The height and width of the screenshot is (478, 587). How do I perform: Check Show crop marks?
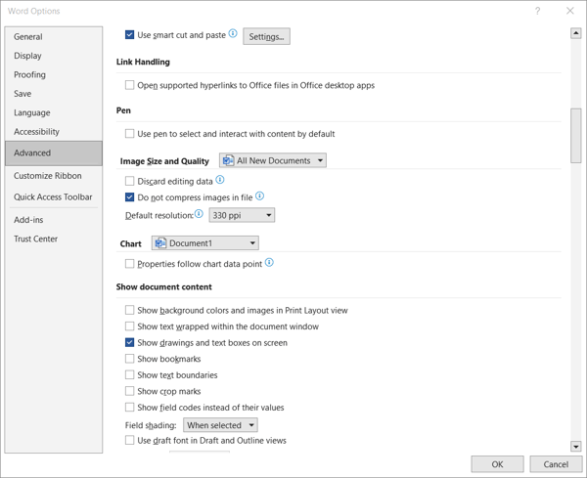(x=129, y=391)
